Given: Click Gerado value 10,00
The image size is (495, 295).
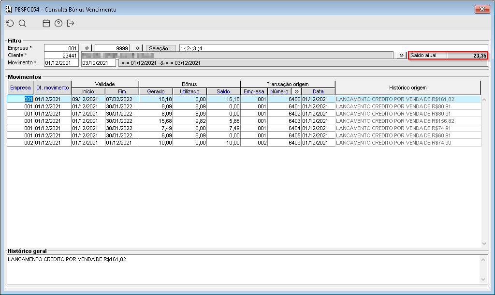Looking at the screenshot, I should pyautogui.click(x=156, y=143).
